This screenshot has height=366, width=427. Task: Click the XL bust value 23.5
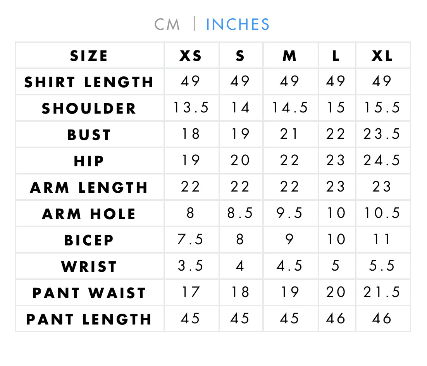click(382, 134)
